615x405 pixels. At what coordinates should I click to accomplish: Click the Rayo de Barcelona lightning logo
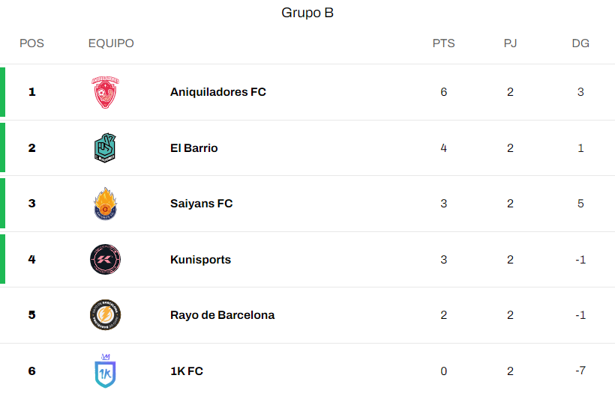(105, 315)
